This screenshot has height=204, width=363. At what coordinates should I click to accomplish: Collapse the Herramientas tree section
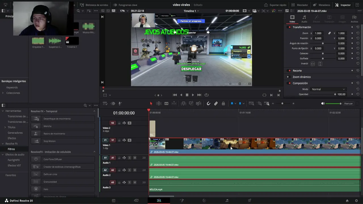[3, 111]
